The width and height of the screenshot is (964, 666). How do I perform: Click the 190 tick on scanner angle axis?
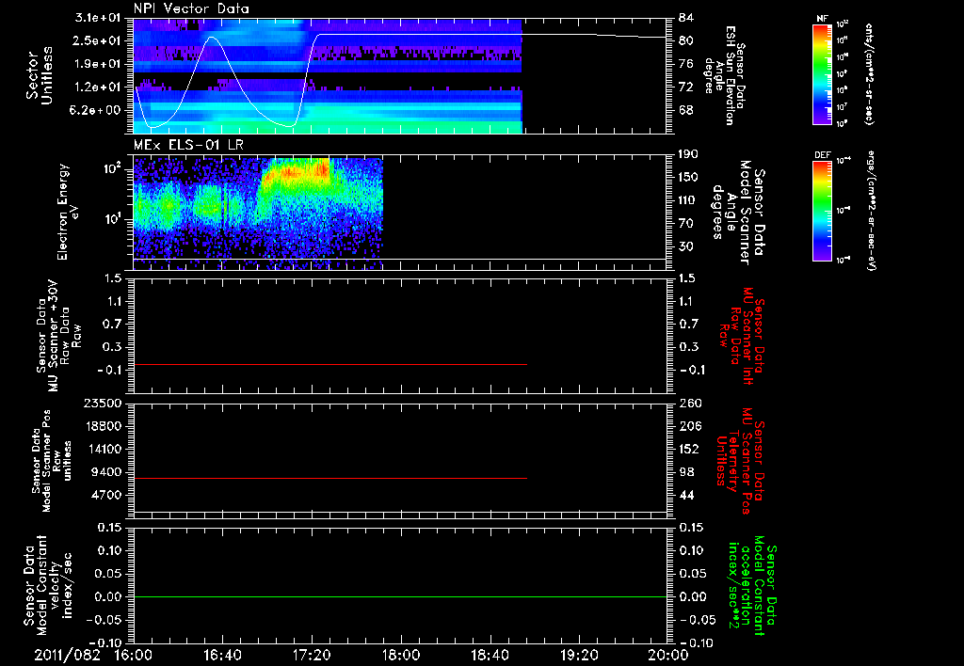(689, 154)
